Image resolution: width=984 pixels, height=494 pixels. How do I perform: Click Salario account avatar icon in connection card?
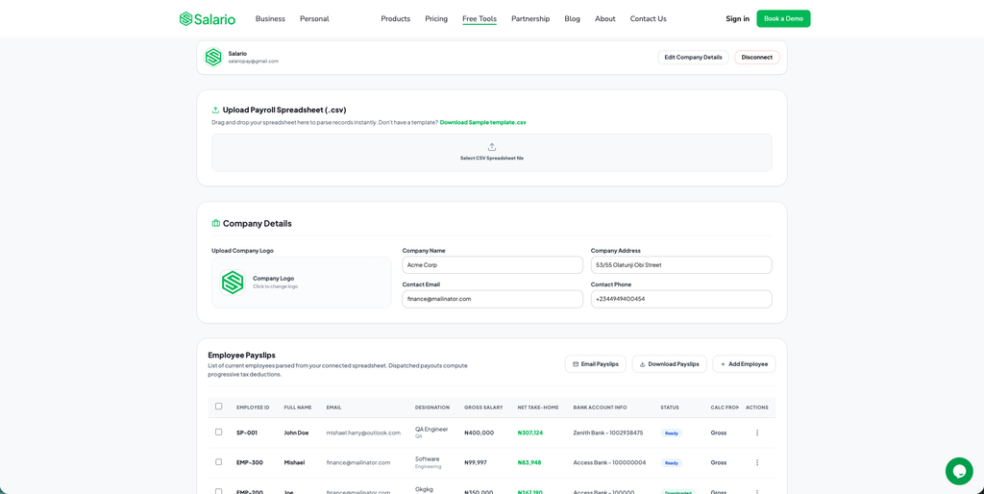[213, 57]
